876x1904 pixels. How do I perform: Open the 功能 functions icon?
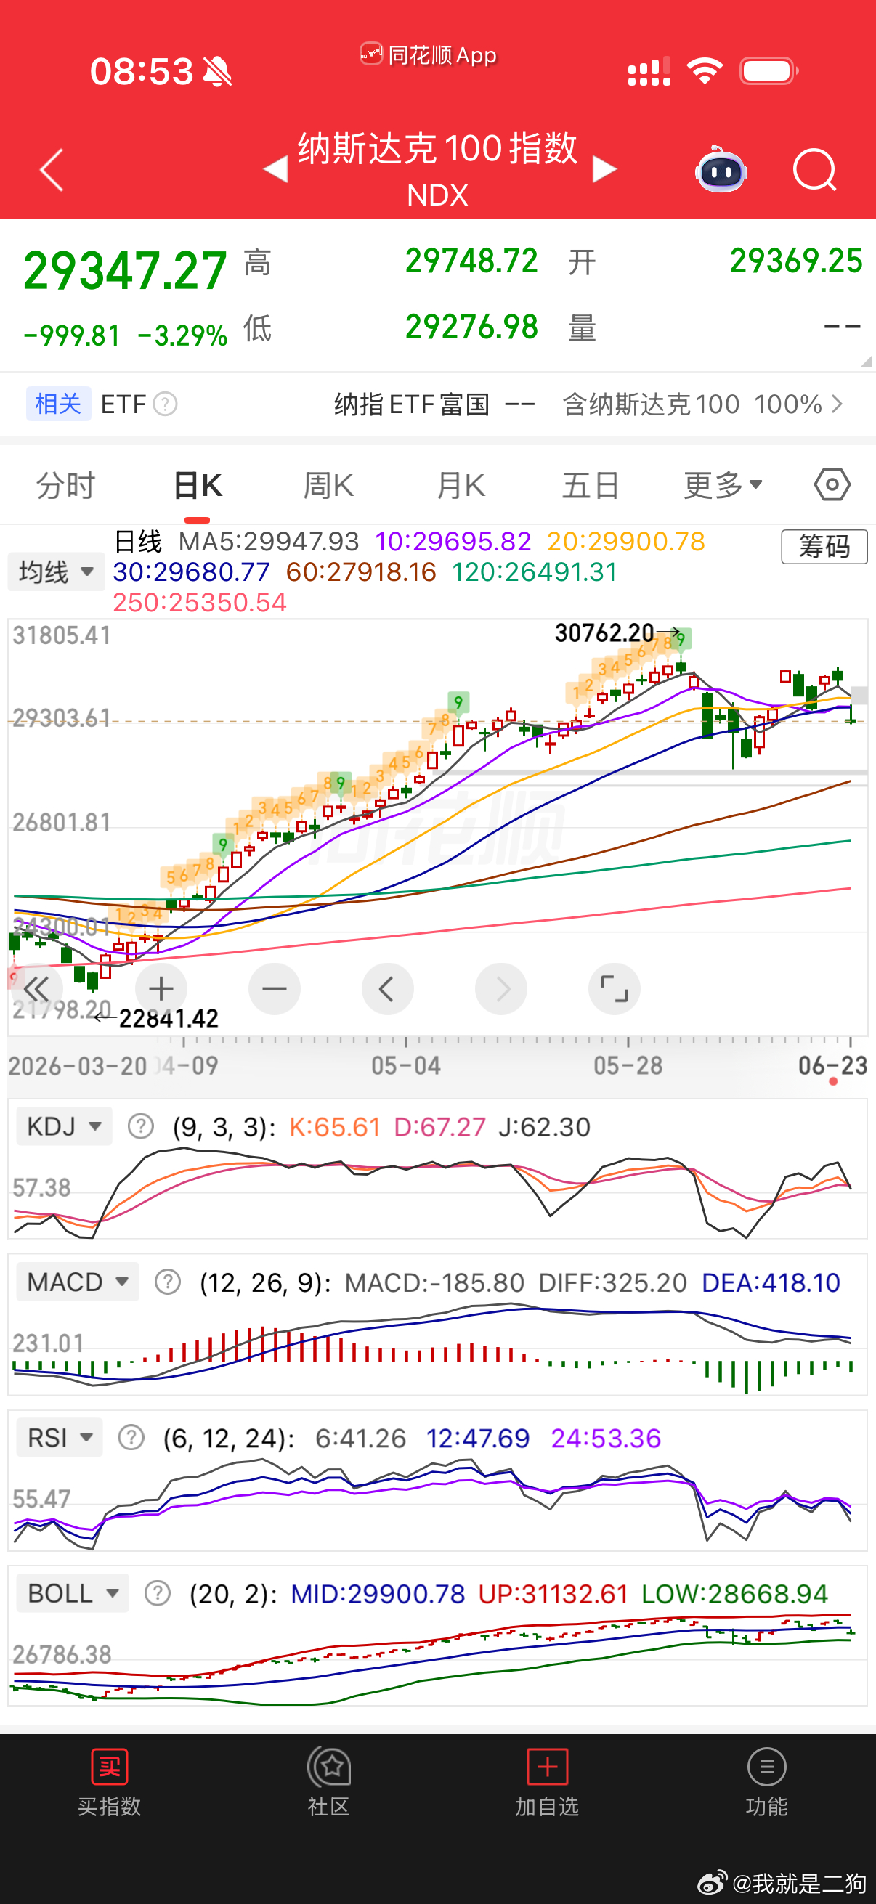(x=766, y=1767)
